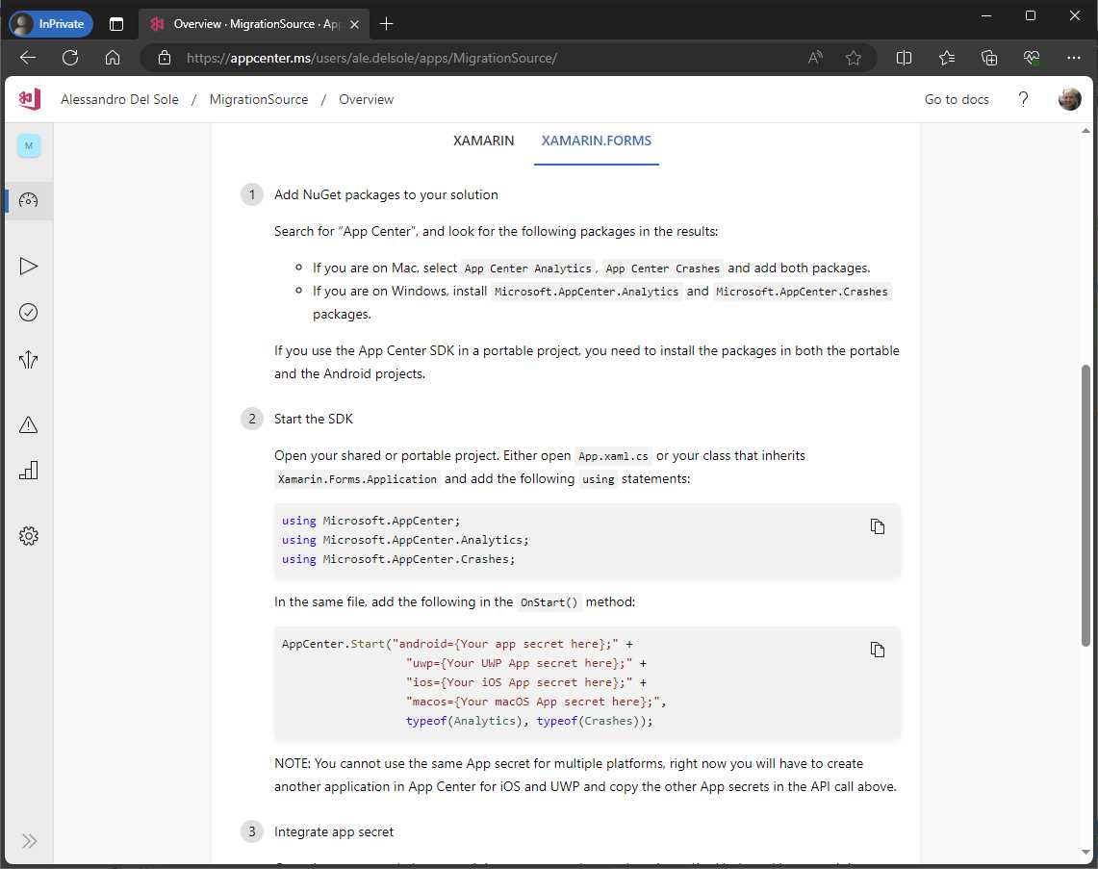Copy the AppCenter.Start code block
The height and width of the screenshot is (869, 1098).
coord(877,650)
